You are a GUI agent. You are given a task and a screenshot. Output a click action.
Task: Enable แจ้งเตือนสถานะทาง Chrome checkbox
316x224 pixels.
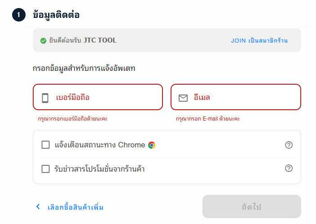click(x=45, y=145)
